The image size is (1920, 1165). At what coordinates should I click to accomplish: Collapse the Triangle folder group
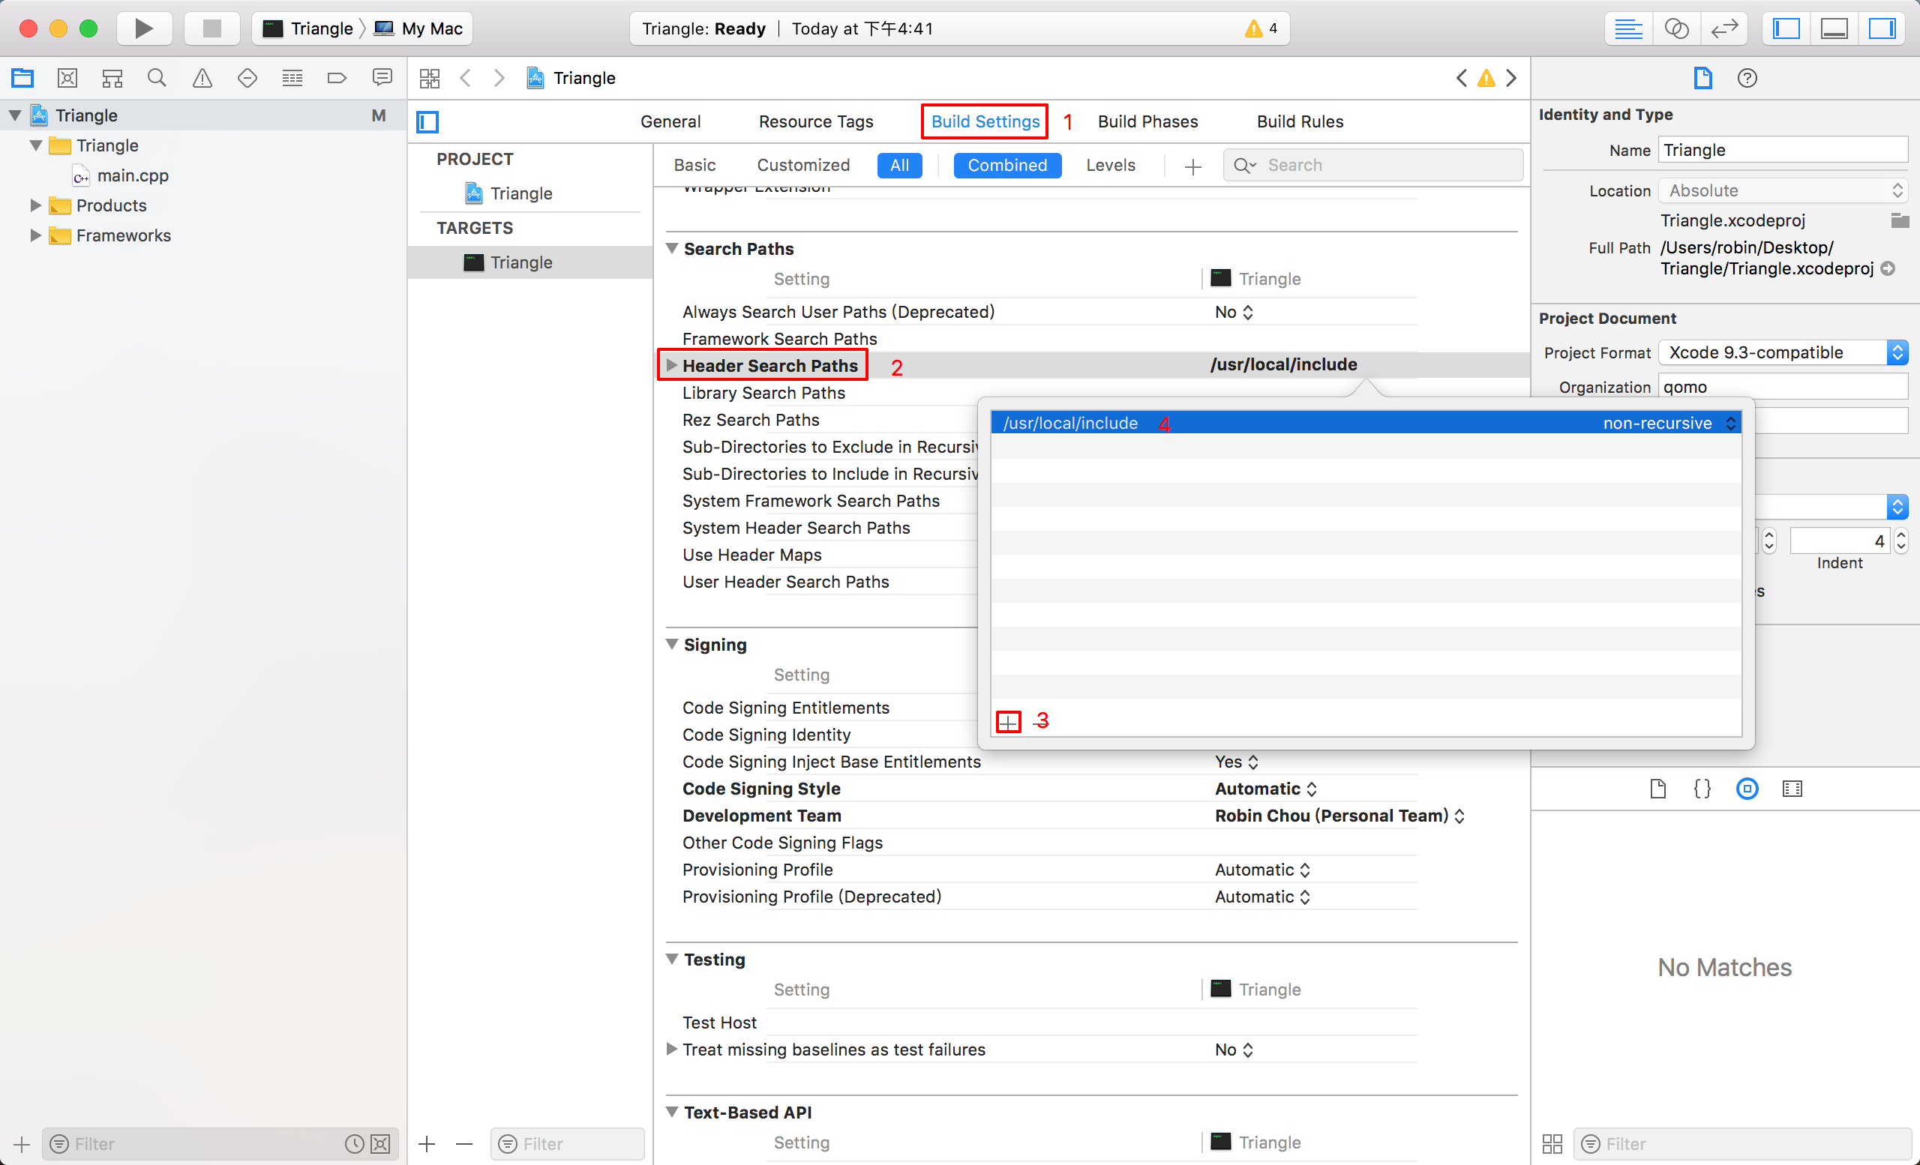click(36, 145)
